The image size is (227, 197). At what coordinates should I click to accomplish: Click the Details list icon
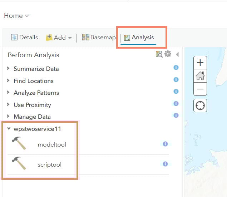point(14,37)
